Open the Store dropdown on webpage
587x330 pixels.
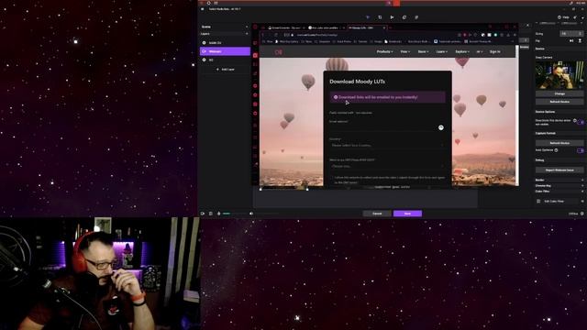pyautogui.click(x=423, y=51)
